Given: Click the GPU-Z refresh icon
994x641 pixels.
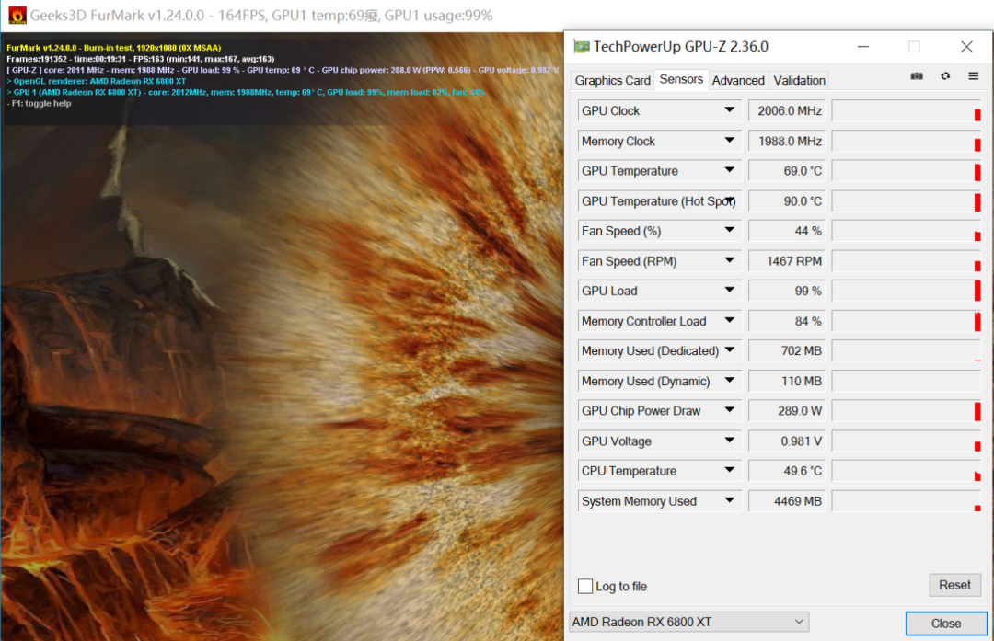Looking at the screenshot, I should (945, 76).
